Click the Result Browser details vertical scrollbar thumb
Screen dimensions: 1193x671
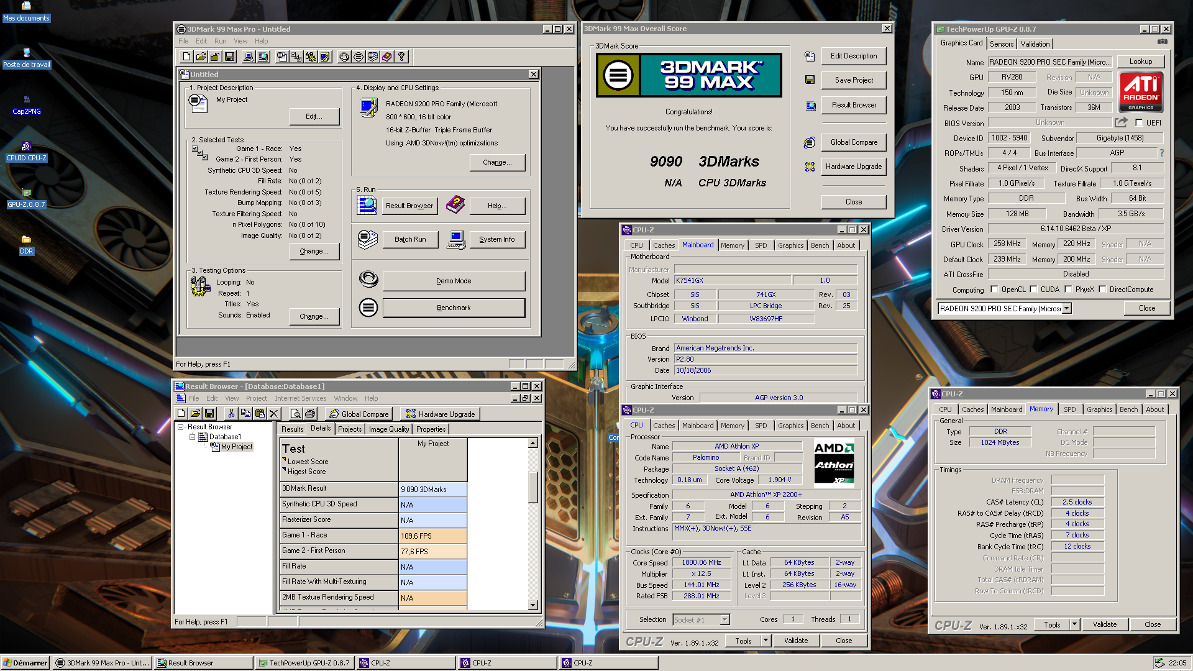coord(533,486)
